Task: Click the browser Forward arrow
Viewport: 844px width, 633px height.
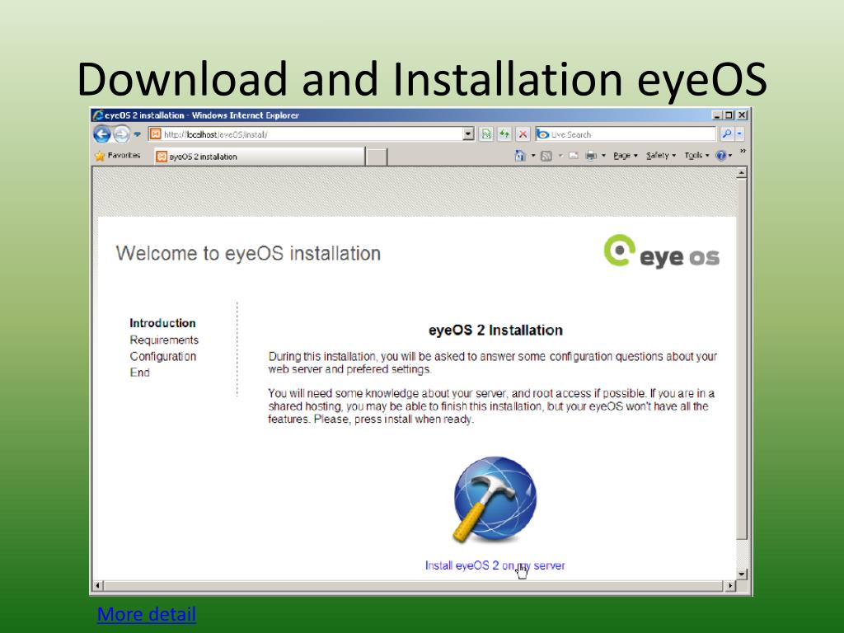Action: click(x=122, y=134)
